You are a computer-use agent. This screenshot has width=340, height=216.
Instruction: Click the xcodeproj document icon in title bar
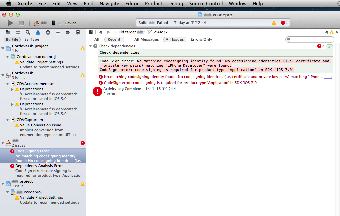(200, 15)
